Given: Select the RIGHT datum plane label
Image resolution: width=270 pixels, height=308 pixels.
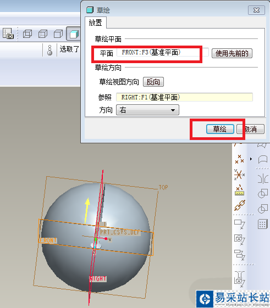Looking at the screenshot, I should pos(98,278).
